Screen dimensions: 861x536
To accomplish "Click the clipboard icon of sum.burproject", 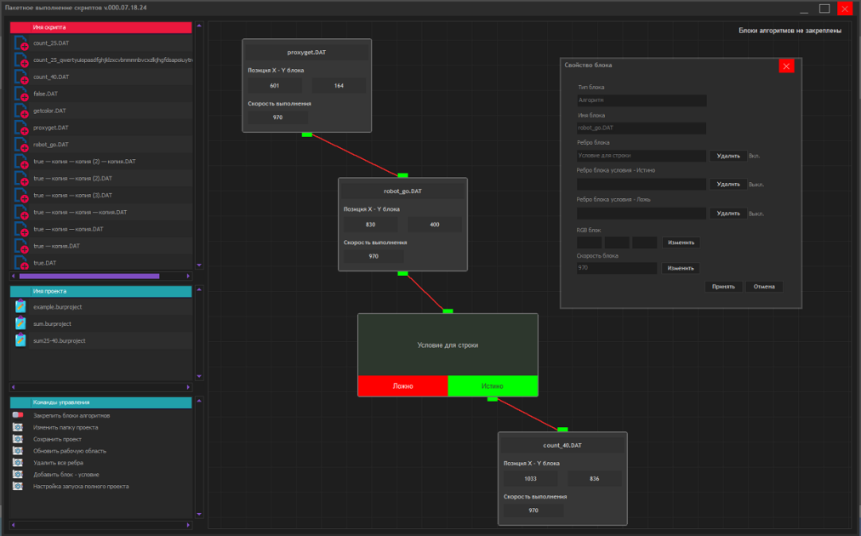I will click(20, 323).
